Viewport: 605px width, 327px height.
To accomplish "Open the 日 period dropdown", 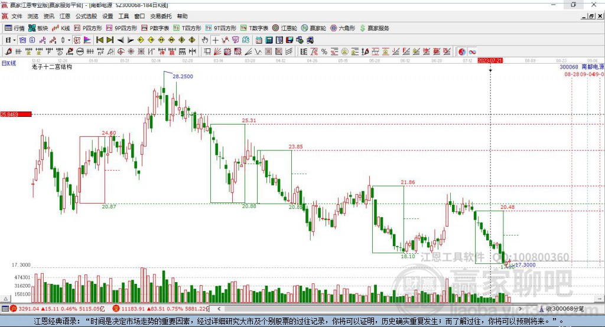I will coord(11,40).
